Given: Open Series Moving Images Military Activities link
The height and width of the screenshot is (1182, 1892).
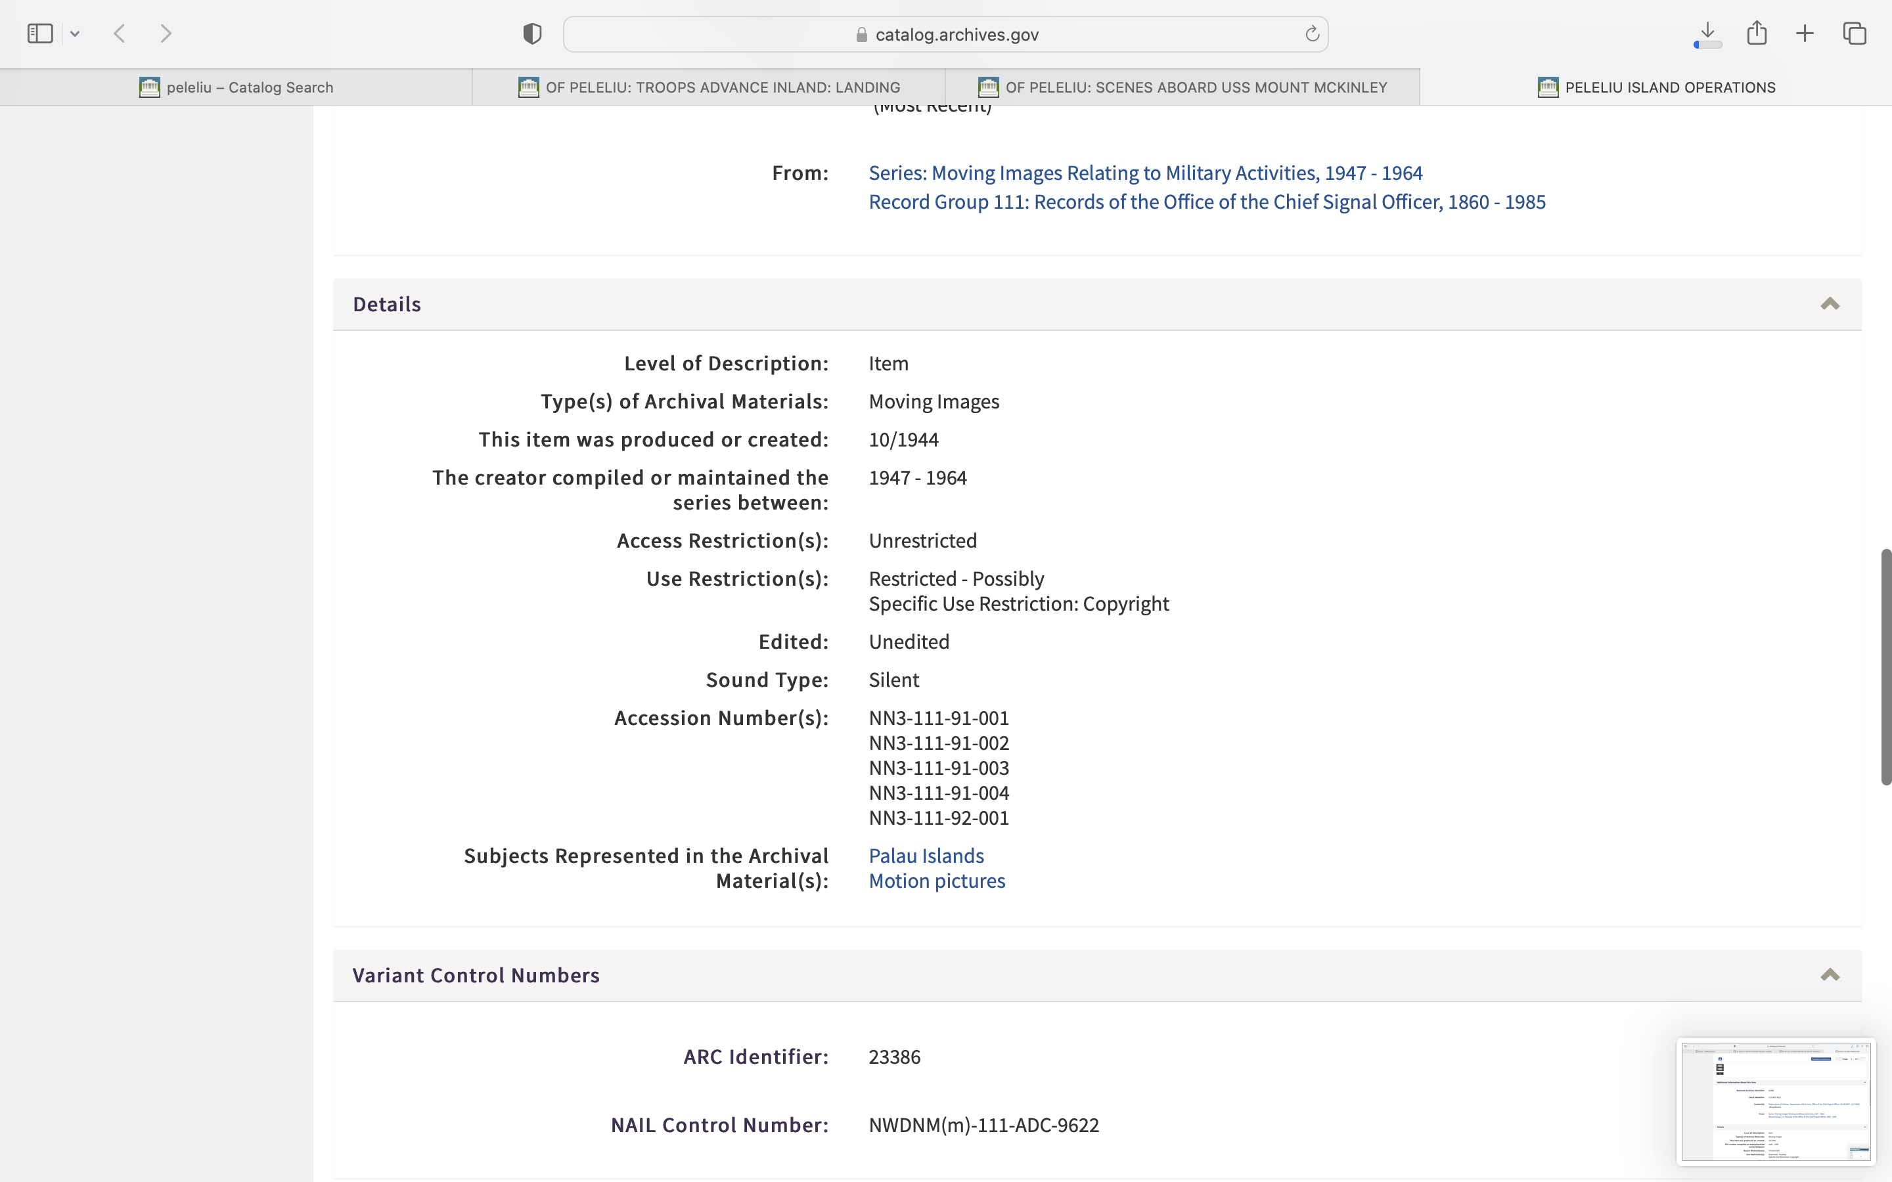Looking at the screenshot, I should (x=1145, y=173).
